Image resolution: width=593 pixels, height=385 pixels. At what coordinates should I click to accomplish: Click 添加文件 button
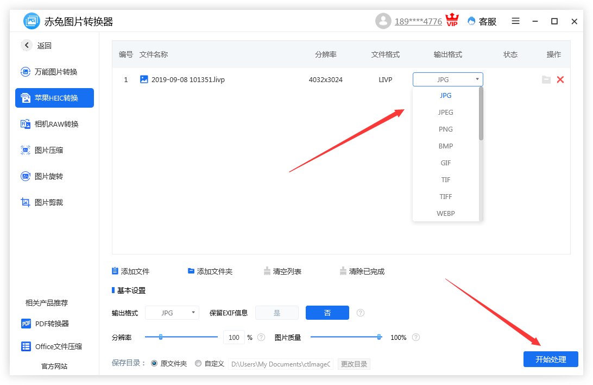click(130, 271)
